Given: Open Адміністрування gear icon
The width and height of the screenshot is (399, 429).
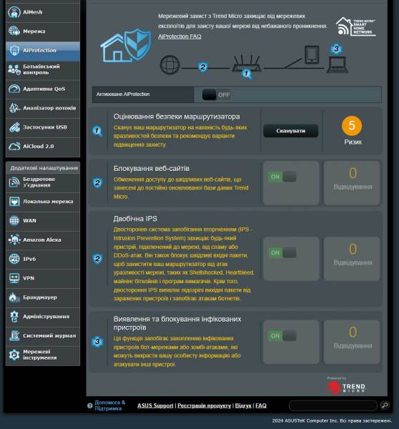Looking at the screenshot, I should [14, 316].
